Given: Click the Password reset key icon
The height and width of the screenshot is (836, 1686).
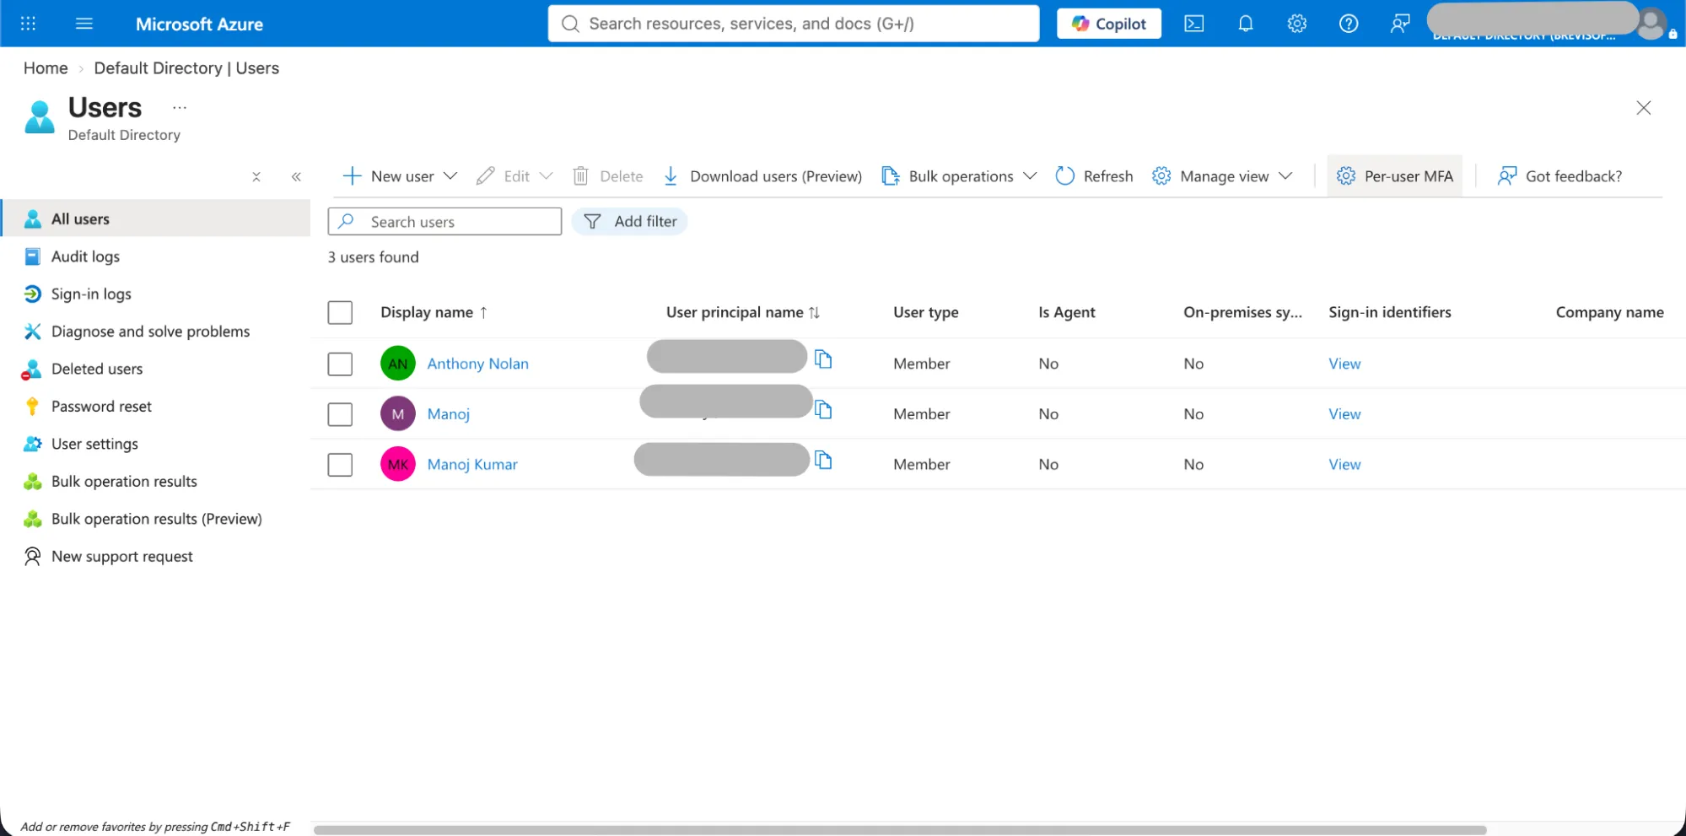Looking at the screenshot, I should [x=32, y=407].
